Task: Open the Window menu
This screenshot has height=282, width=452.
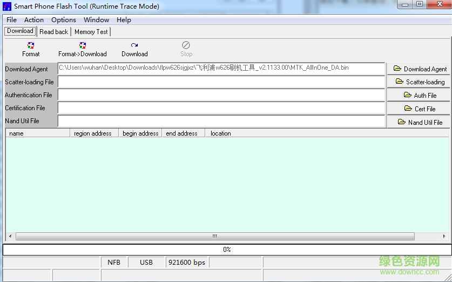Action: 97,19
